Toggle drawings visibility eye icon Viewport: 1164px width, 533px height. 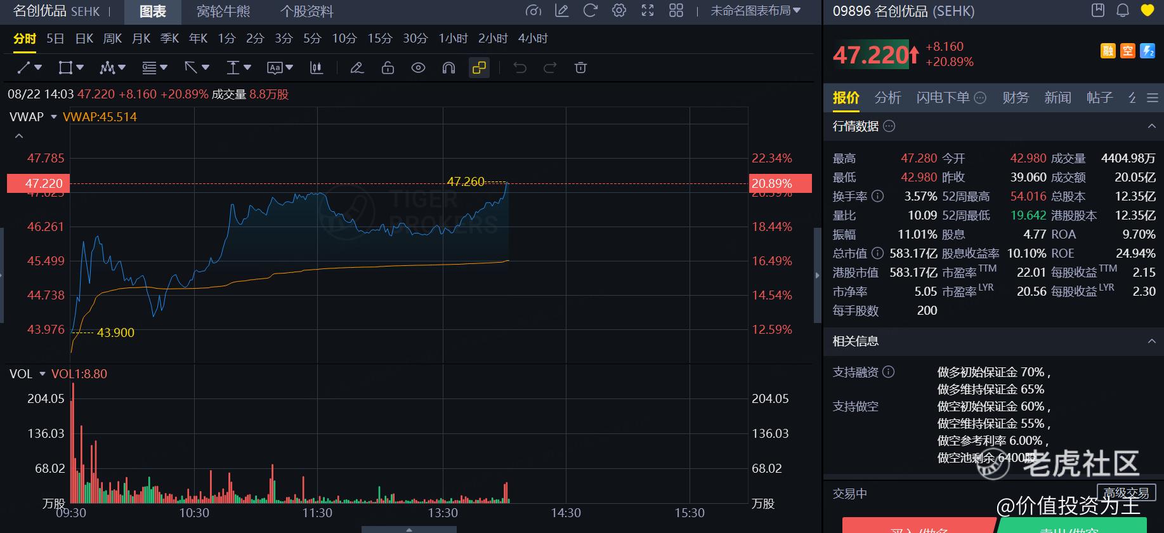pos(418,68)
